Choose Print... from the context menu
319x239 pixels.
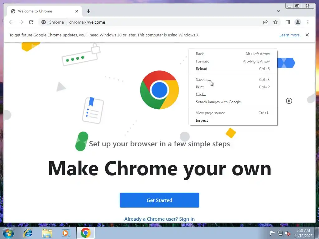coord(233,87)
